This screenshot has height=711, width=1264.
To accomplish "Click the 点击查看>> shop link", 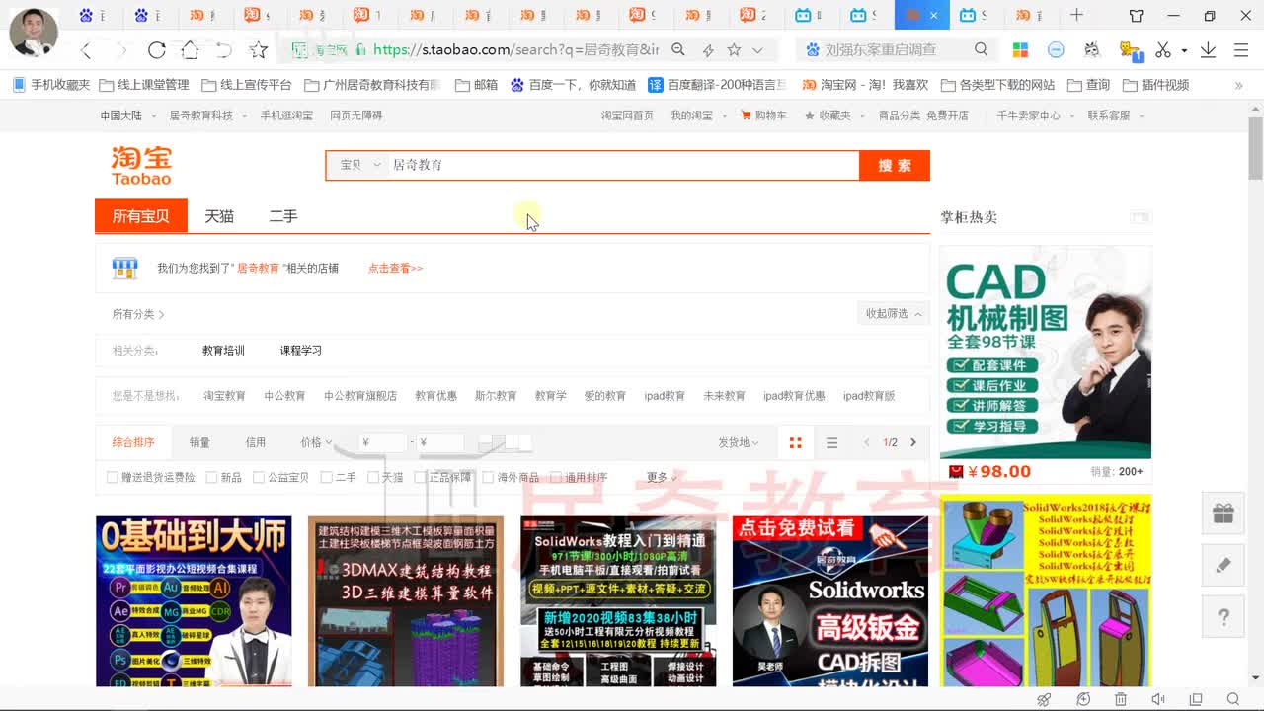I will (x=395, y=268).
